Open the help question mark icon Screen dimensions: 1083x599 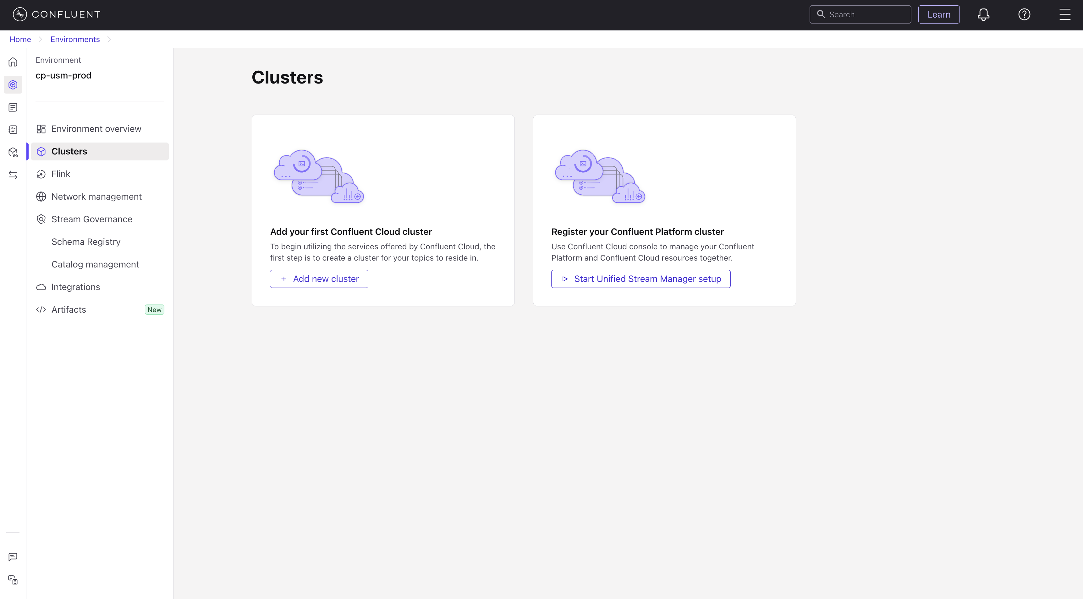1024,15
